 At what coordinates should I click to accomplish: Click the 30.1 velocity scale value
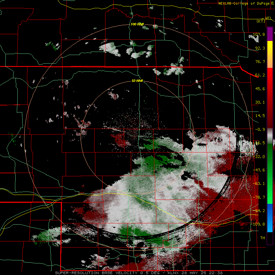coord(260,102)
